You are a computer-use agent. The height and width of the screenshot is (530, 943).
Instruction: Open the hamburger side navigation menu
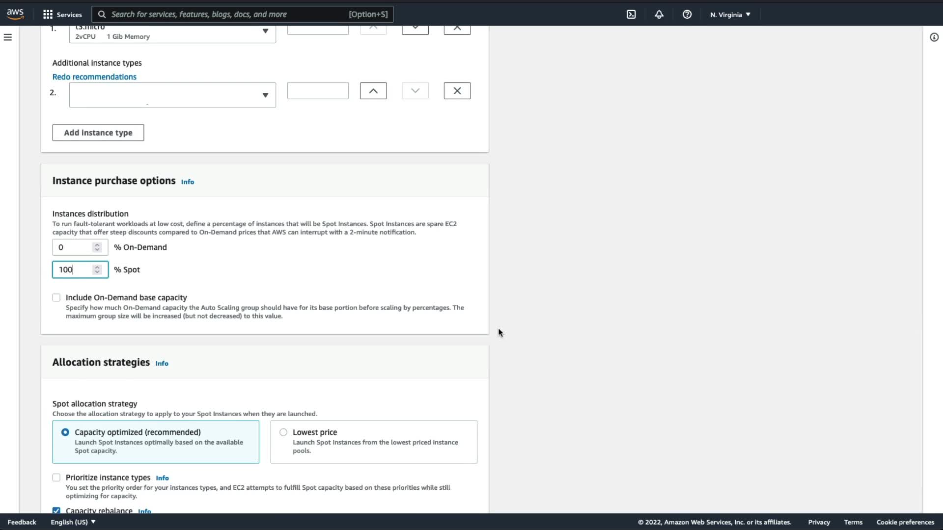point(8,37)
